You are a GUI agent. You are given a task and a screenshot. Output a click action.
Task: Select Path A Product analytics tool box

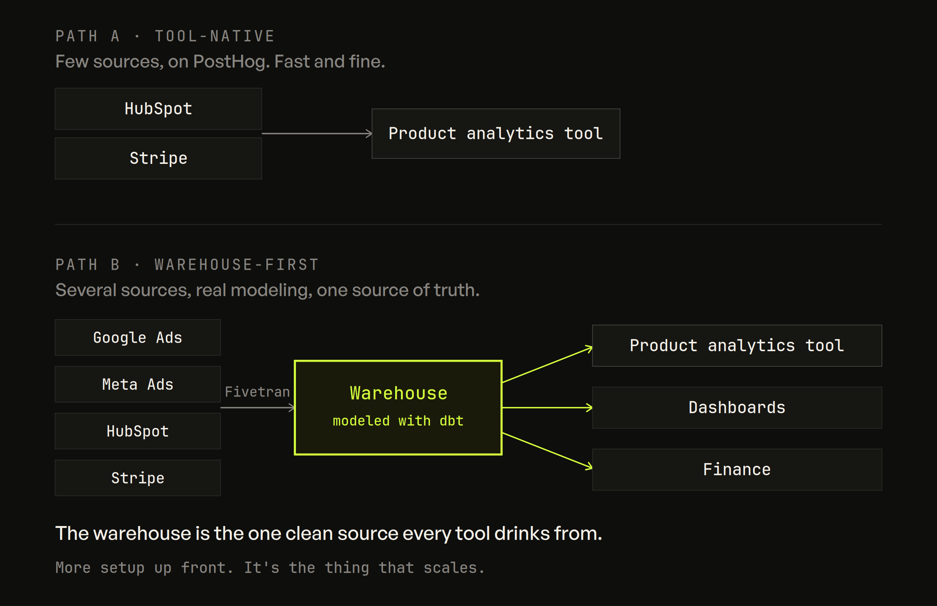click(x=496, y=133)
